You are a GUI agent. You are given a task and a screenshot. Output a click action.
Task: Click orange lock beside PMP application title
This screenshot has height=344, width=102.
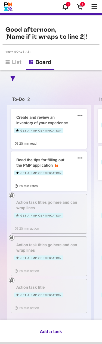[57, 165]
